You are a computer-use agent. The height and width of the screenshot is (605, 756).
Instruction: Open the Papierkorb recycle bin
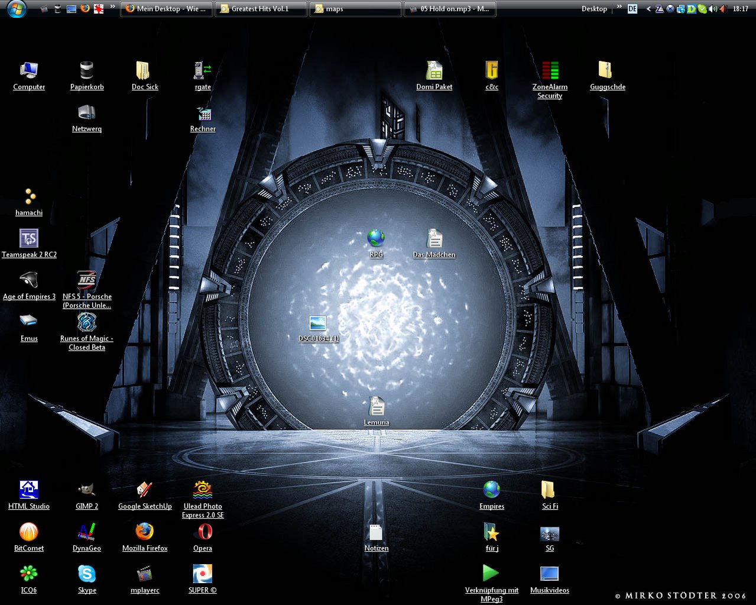click(x=87, y=71)
